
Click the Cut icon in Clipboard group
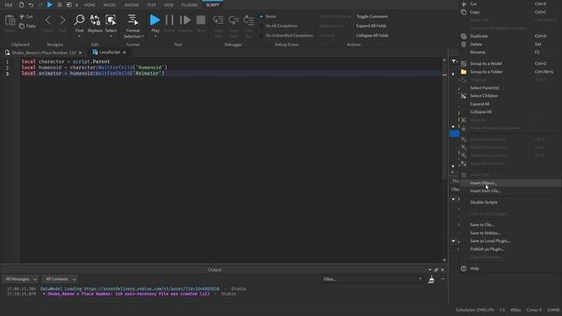tap(22, 17)
